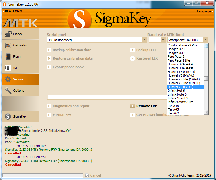Click the Restore calibration data arrow icon
The image size is (216, 180).
coord(49,59)
